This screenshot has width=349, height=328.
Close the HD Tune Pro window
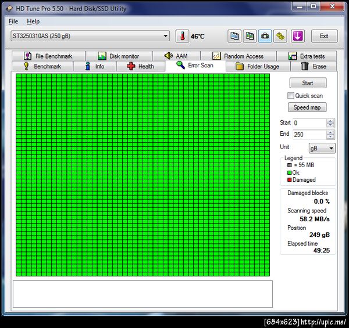(332, 6)
